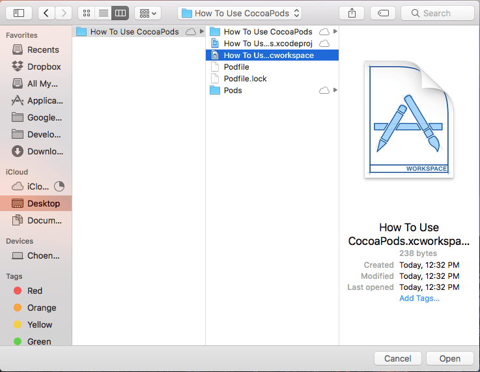Filter by the Red tag
This screenshot has height=372, width=480.
36,291
